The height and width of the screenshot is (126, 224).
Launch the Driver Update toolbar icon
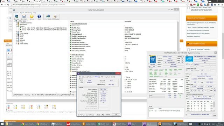point(48,17)
